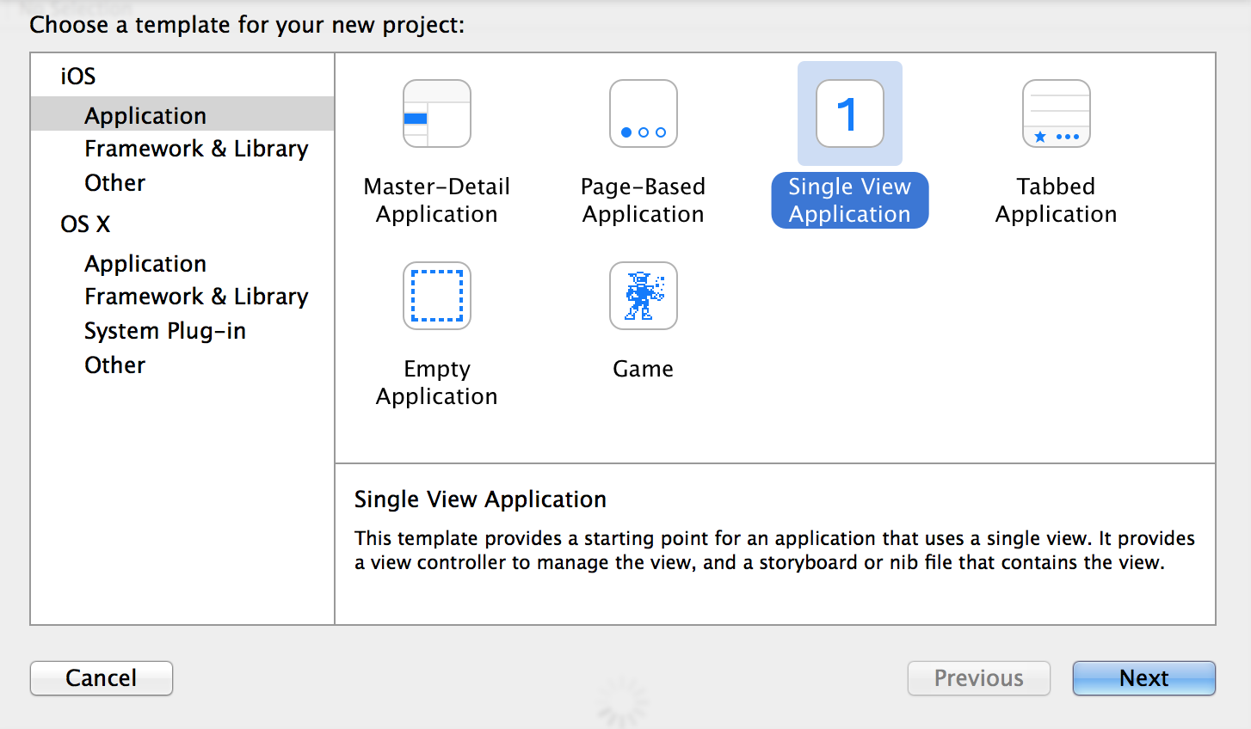
Task: Select Other under the iOS section
Action: (x=115, y=183)
